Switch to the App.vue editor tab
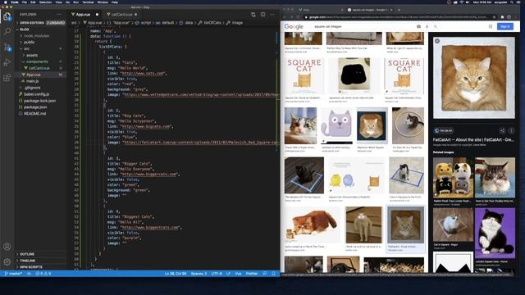The width and height of the screenshot is (525, 295). click(83, 15)
